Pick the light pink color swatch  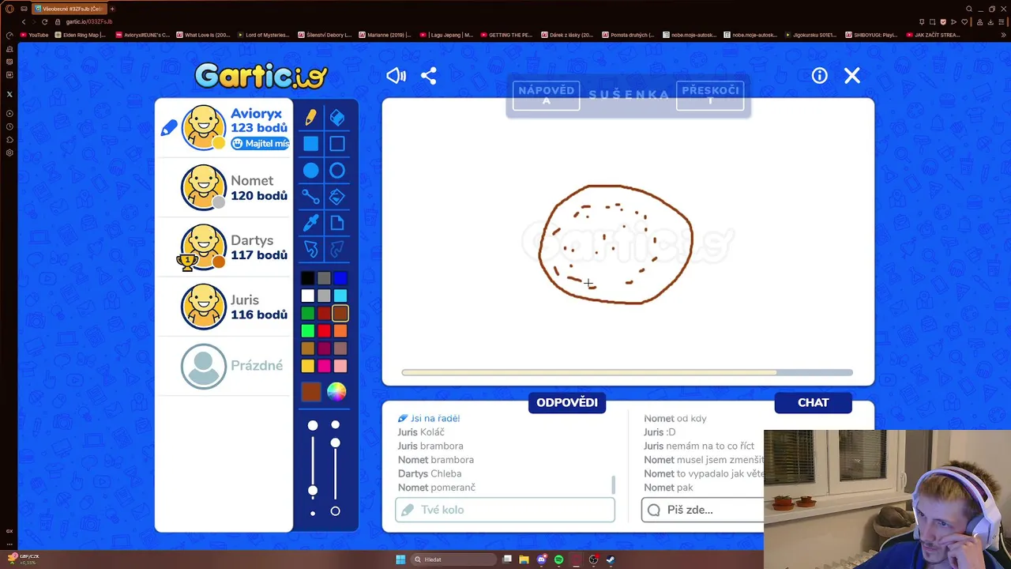pyautogui.click(x=340, y=366)
